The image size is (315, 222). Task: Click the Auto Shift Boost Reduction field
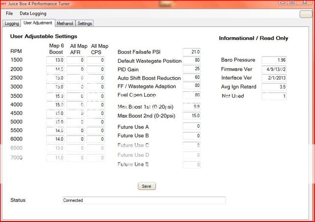191,78
